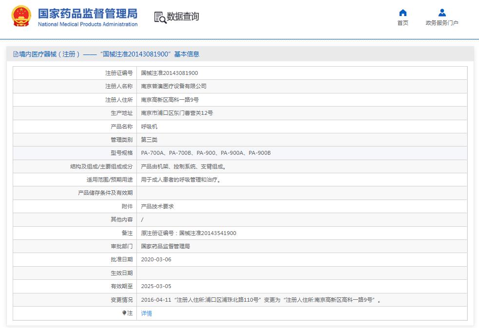Screen dimensions: 479x328
Task: Click the national emblem logo
Action: (21, 17)
